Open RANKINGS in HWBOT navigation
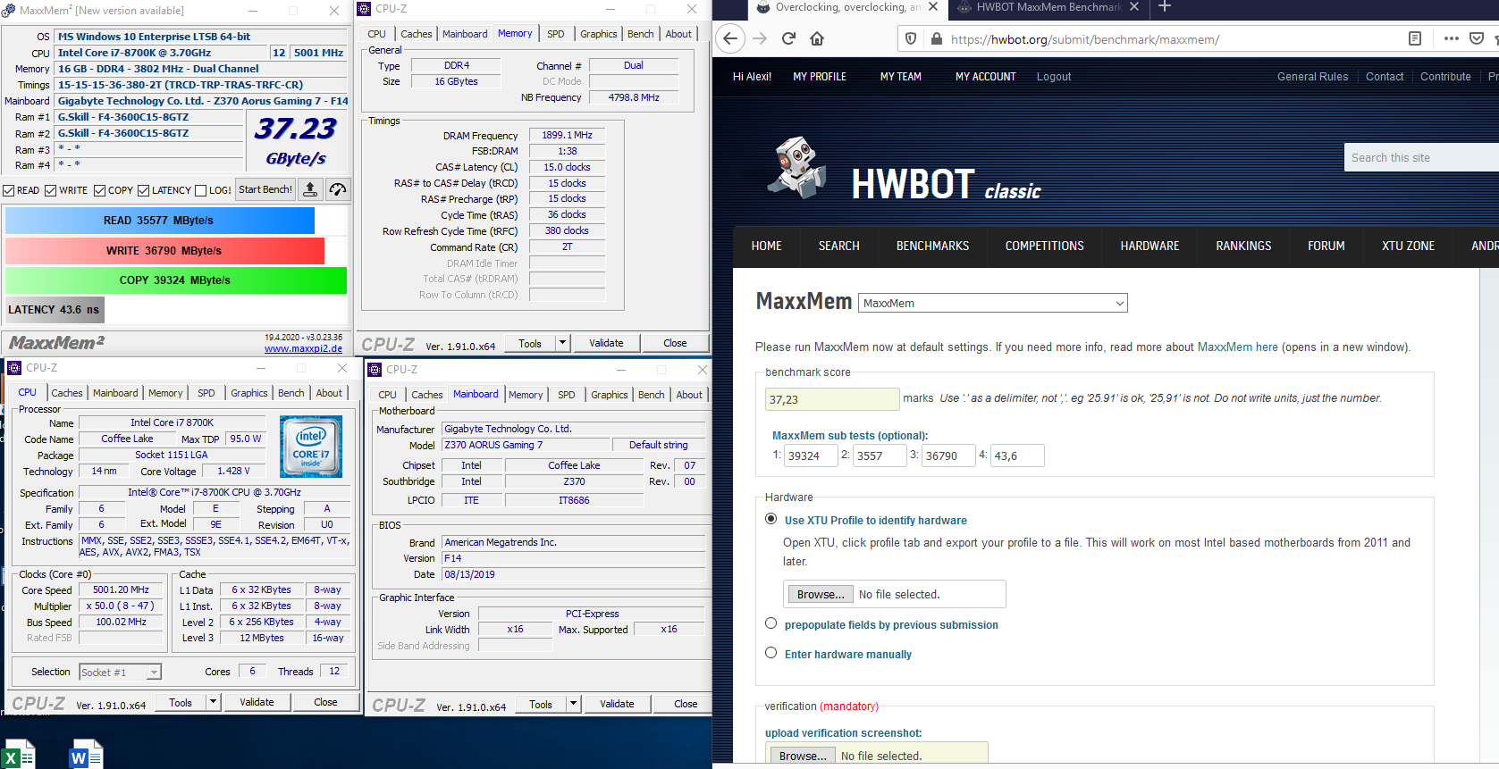The height and width of the screenshot is (769, 1499). pos(1243,246)
